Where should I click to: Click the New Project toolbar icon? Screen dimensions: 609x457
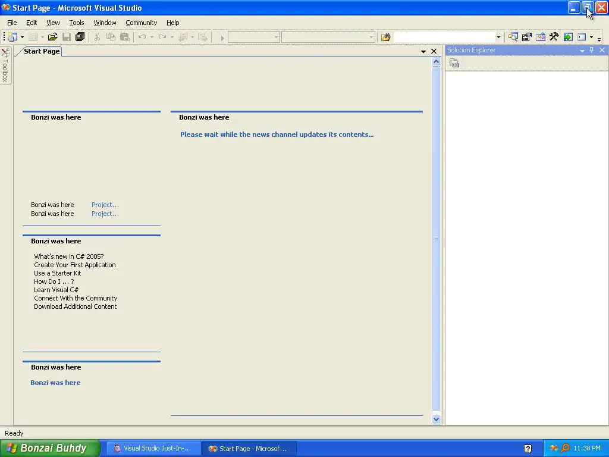(12, 37)
